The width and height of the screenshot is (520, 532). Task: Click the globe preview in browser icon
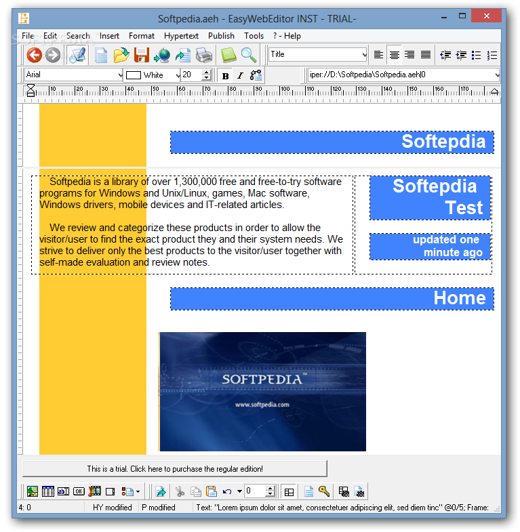(161, 56)
